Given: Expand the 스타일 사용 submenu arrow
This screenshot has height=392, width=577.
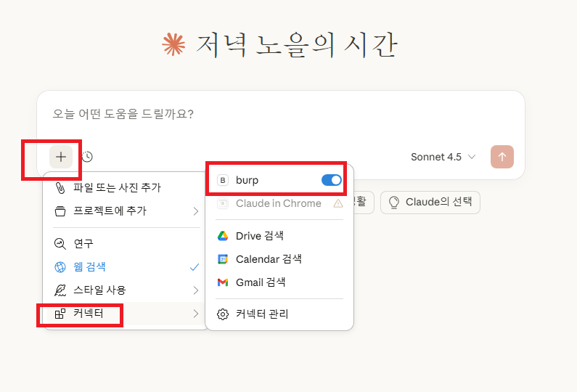Looking at the screenshot, I should (195, 290).
